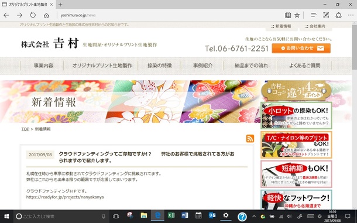Show hidden tray icons chevron
Image resolution: width=357 pixels, height=223 pixels.
click(x=254, y=217)
